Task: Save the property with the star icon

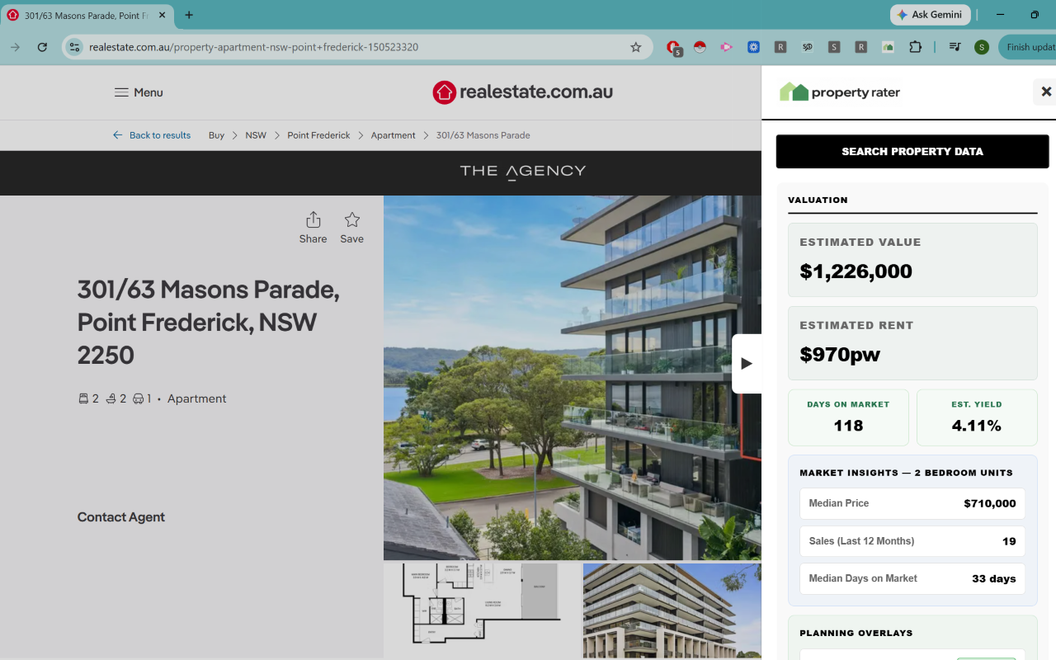Action: pyautogui.click(x=352, y=219)
